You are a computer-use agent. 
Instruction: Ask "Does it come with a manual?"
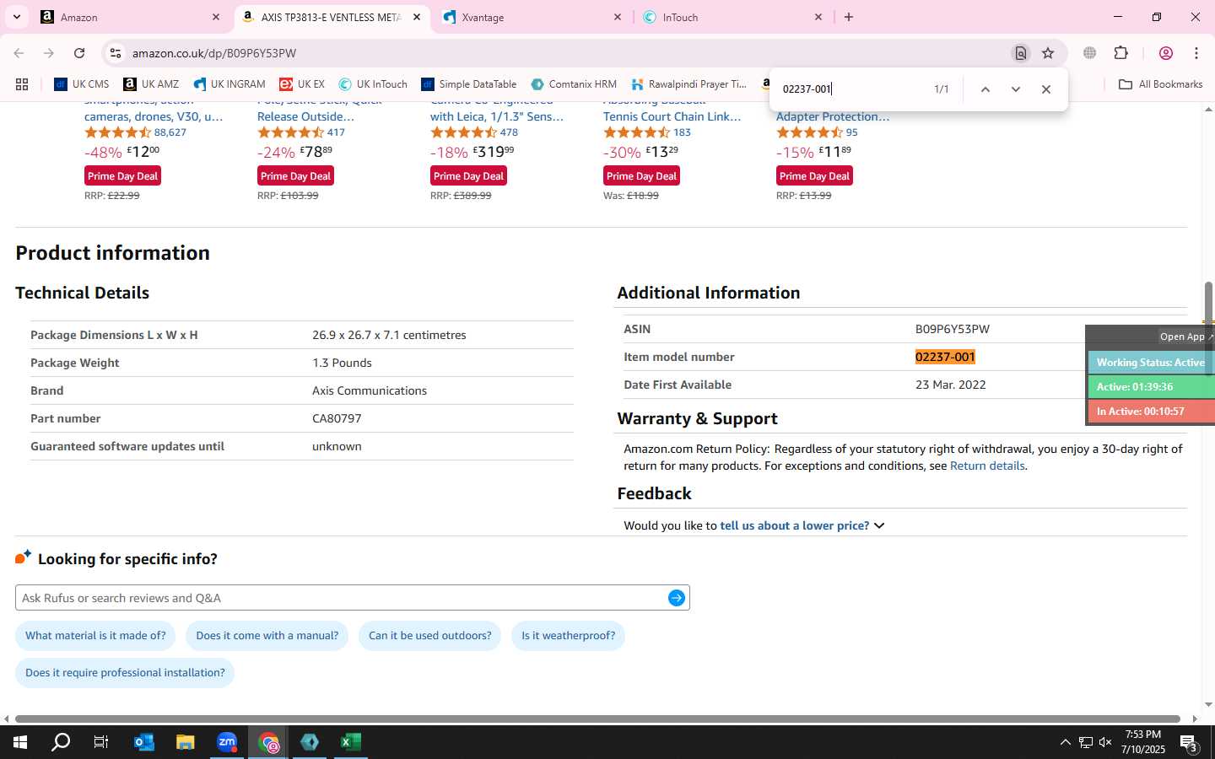tap(267, 636)
